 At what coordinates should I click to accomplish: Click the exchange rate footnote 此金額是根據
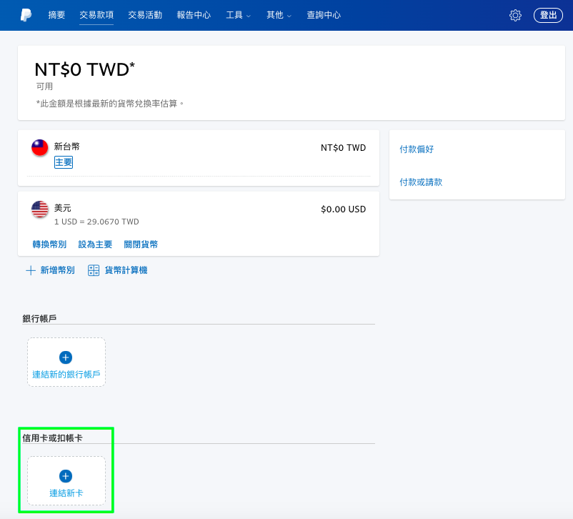click(109, 104)
